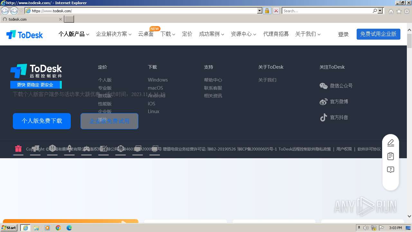Expand 企业解决方案 menu
This screenshot has width=412, height=232.
(x=114, y=34)
